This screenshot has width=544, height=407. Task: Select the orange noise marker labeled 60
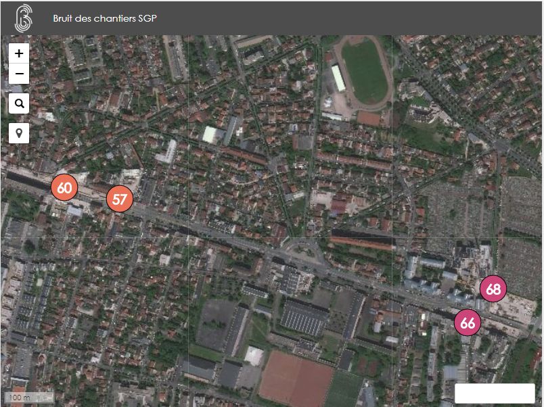tap(64, 187)
